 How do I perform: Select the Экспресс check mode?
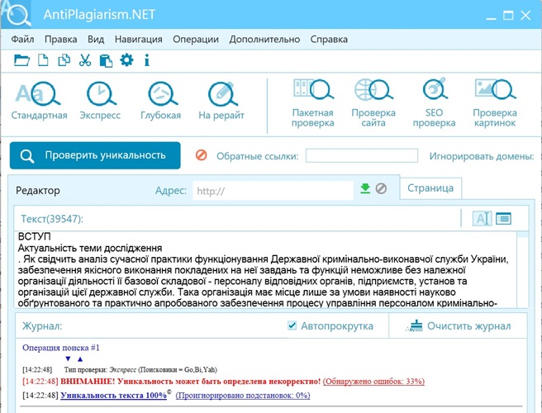(x=100, y=101)
